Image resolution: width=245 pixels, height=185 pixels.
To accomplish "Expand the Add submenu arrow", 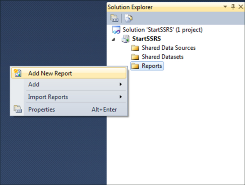I will [120, 84].
